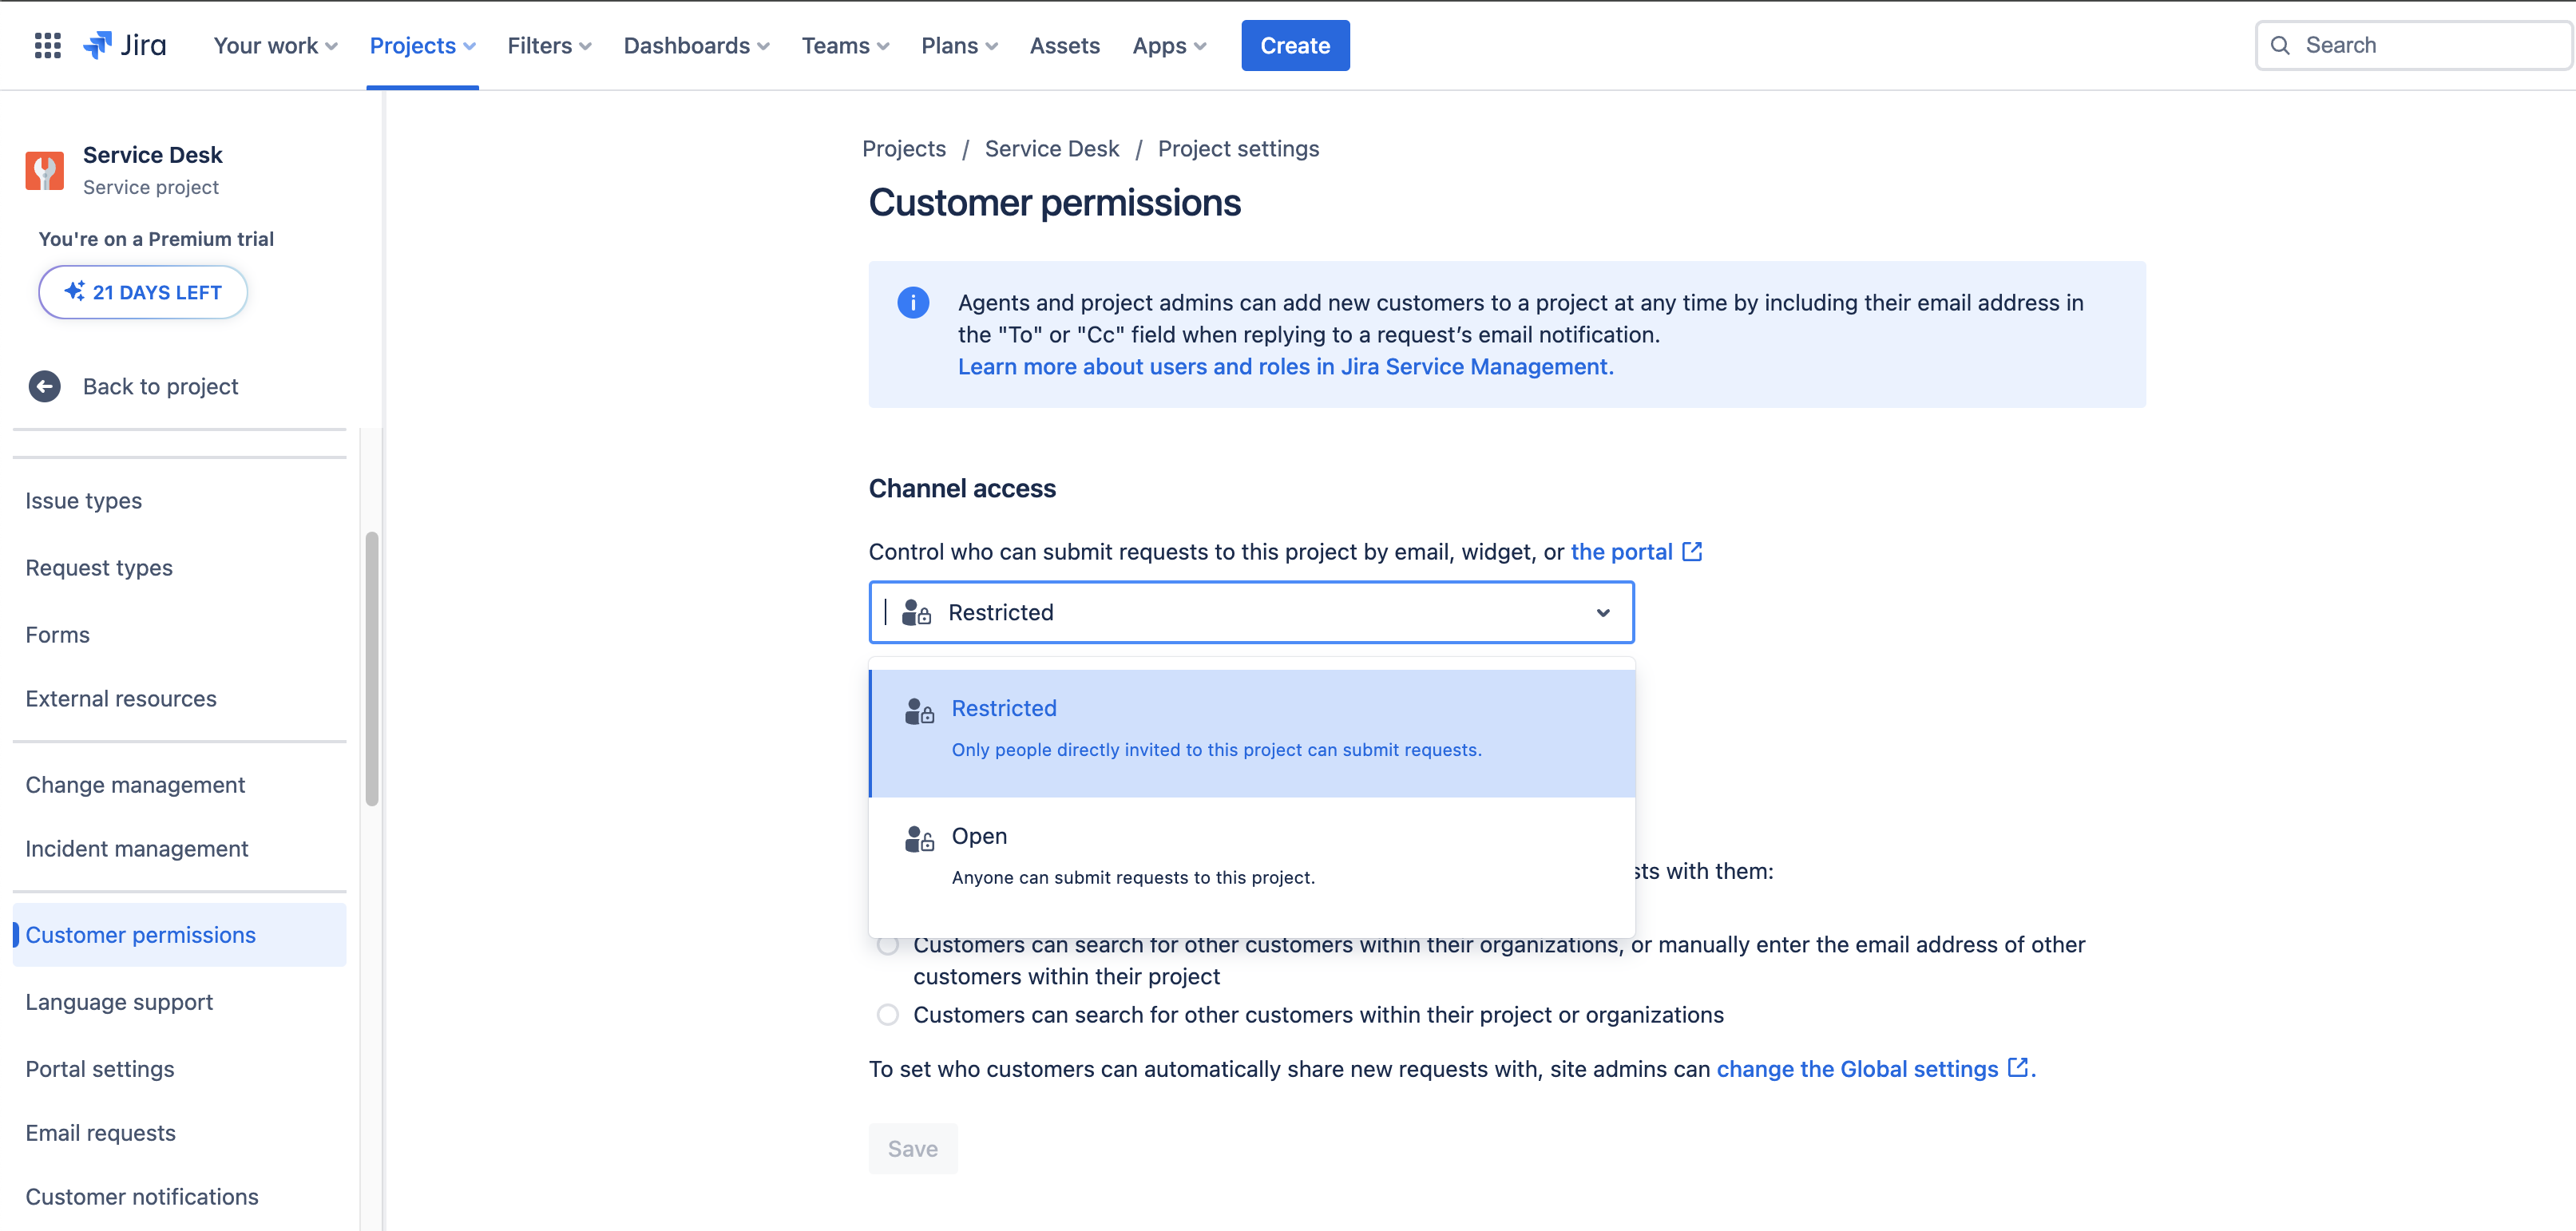The width and height of the screenshot is (2576, 1231).
Task: Click the Jira logo
Action: pos(124,44)
